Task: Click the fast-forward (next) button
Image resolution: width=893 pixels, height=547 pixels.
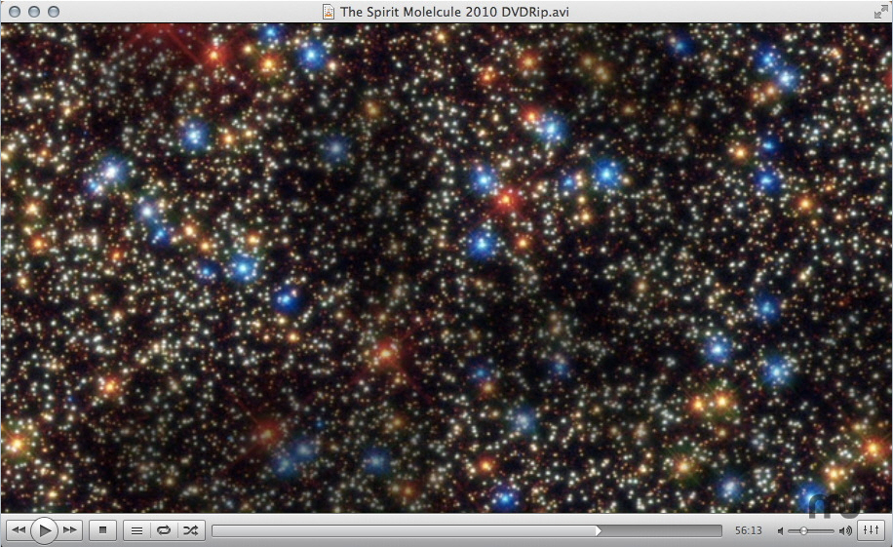Action: 70,530
